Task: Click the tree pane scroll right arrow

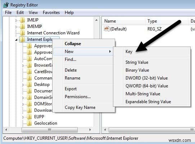Action: point(90,130)
